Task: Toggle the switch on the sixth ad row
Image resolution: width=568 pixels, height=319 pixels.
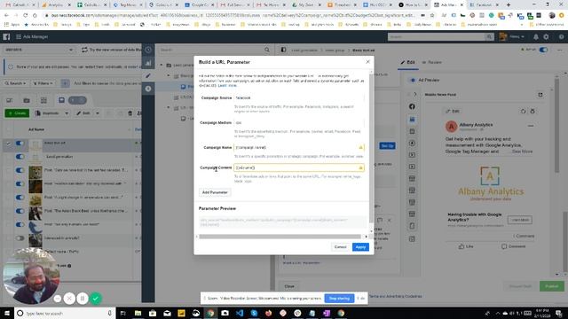Action: tap(20, 211)
